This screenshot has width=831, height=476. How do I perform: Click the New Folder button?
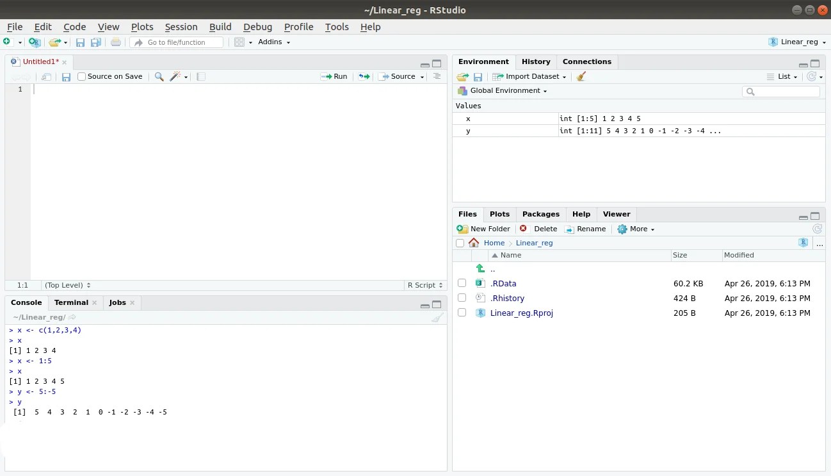(483, 229)
